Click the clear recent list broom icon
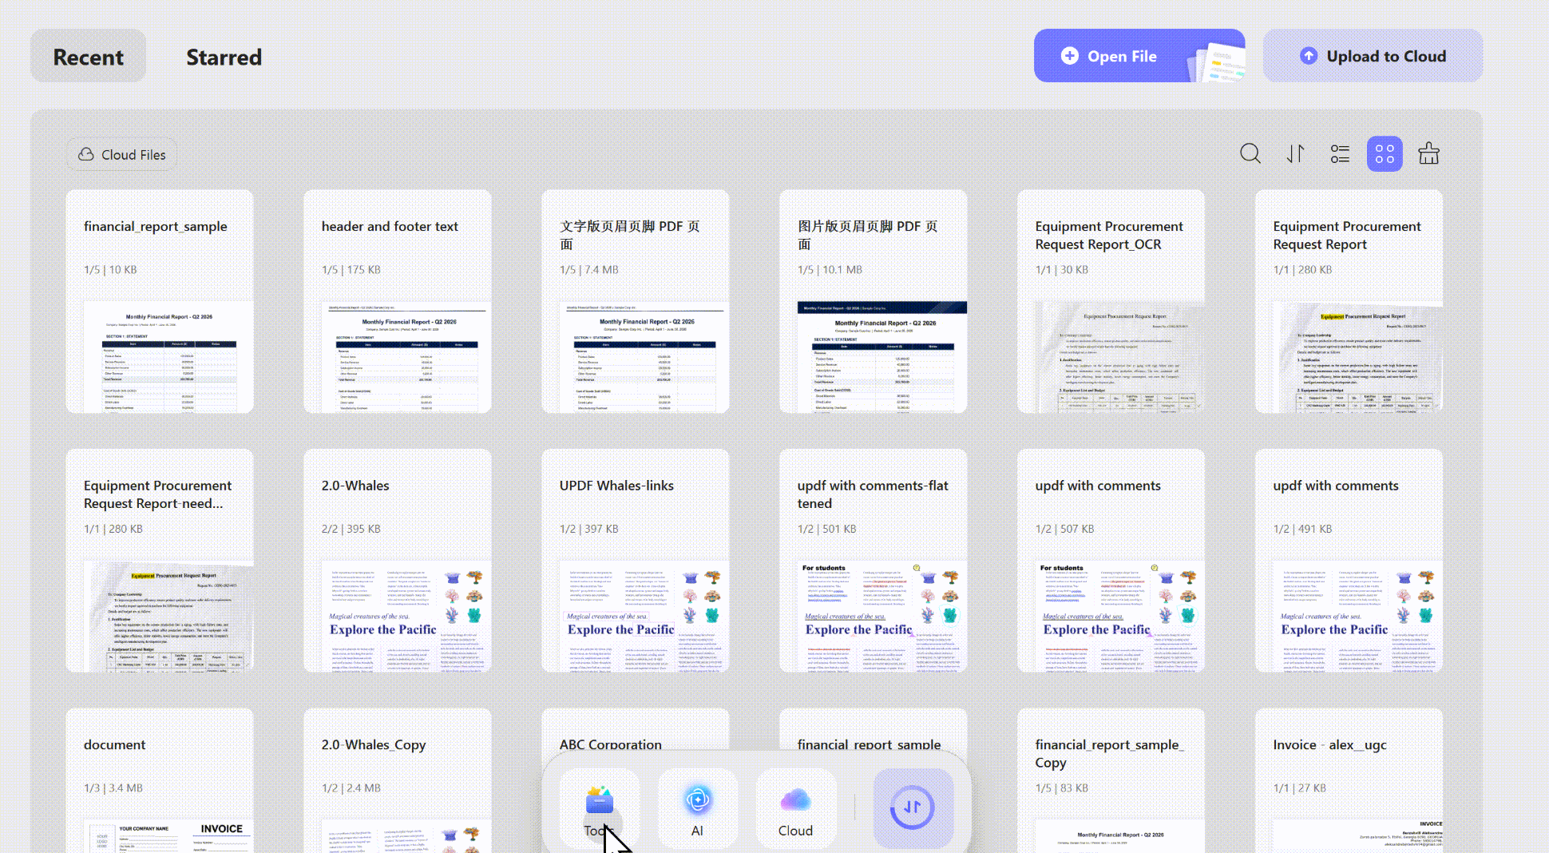This screenshot has width=1549, height=853. point(1429,153)
